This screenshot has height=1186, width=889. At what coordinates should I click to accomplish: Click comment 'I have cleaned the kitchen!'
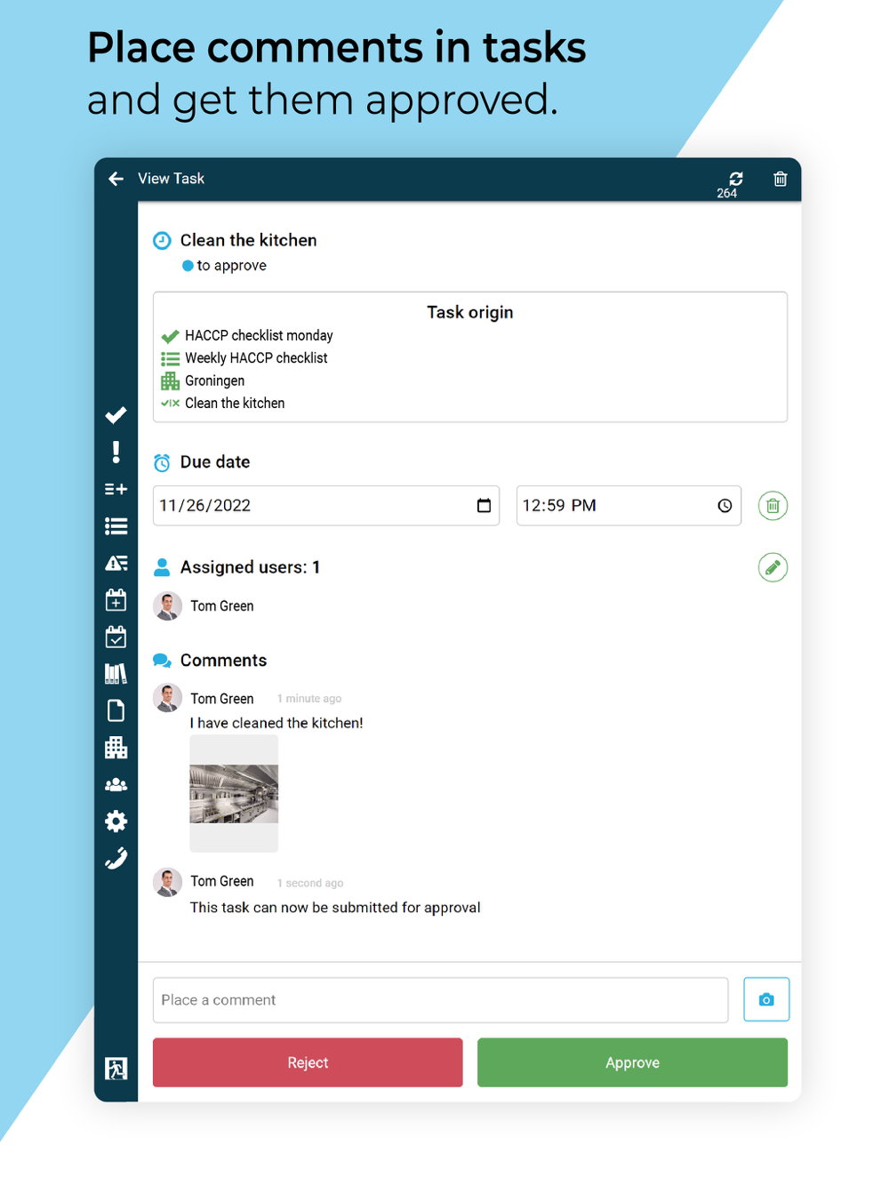click(276, 723)
